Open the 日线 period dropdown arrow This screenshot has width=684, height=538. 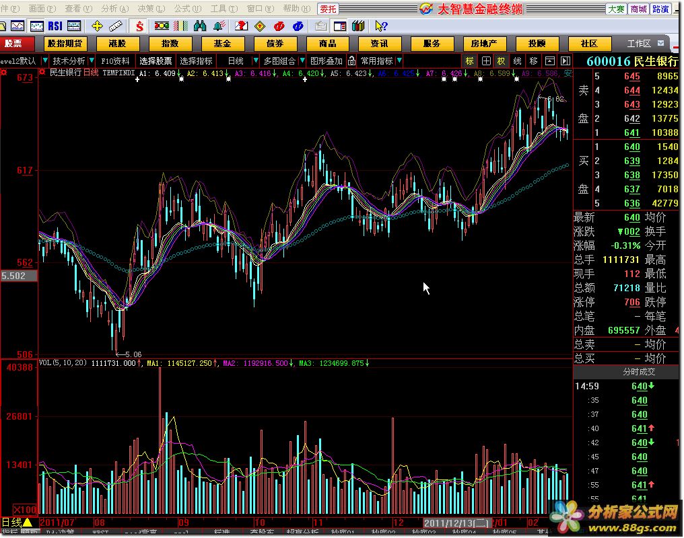(256, 61)
